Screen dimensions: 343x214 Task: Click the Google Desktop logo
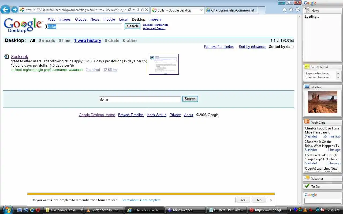[23, 25]
